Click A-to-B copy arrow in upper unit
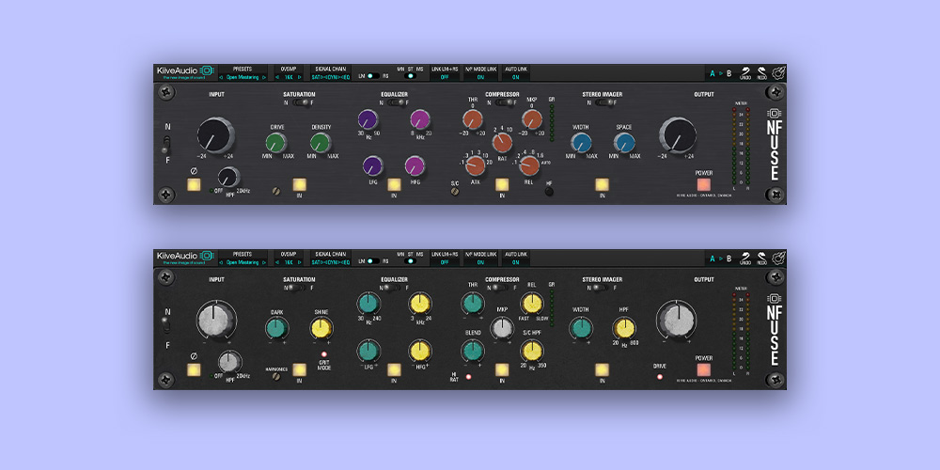 721,73
